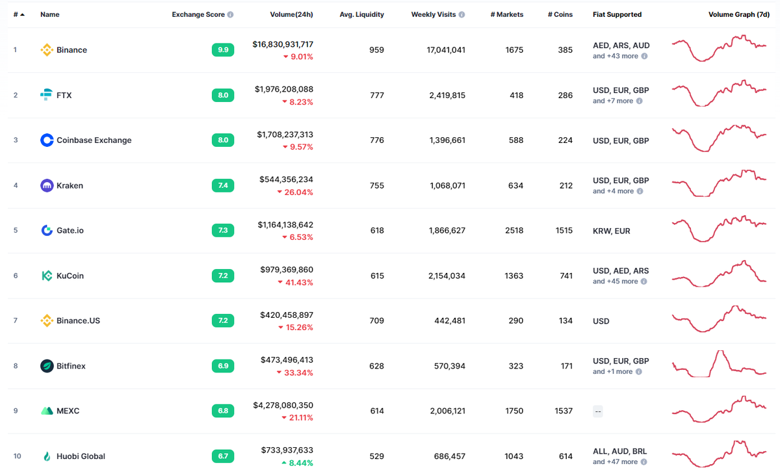
Task: Open the Binance exchange link
Action: click(x=71, y=50)
